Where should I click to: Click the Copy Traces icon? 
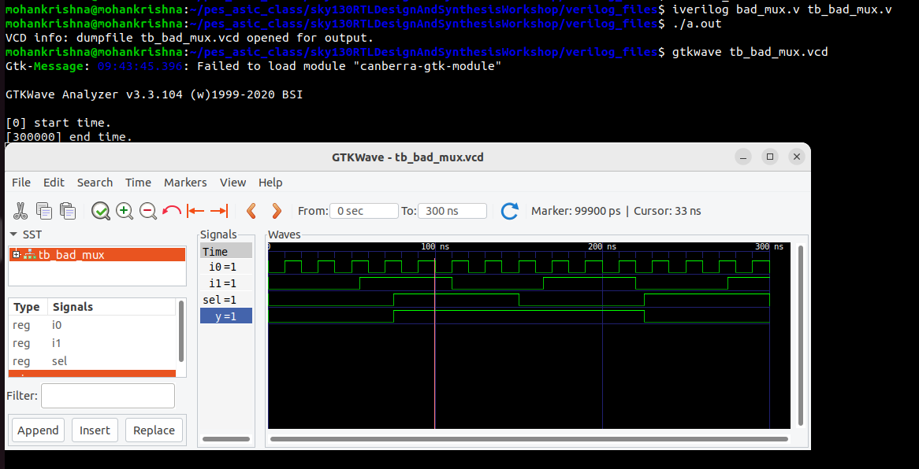point(44,210)
